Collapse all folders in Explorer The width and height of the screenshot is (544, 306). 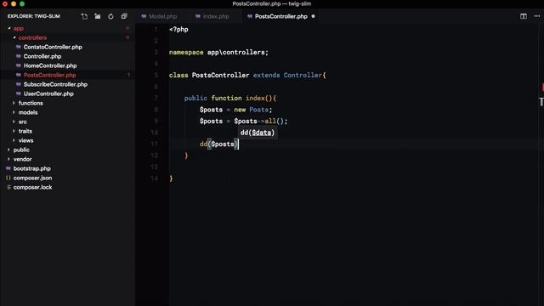point(124,16)
